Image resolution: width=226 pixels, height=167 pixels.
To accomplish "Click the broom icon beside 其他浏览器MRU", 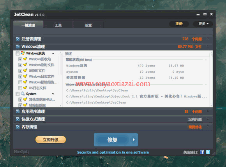I will [25, 99].
